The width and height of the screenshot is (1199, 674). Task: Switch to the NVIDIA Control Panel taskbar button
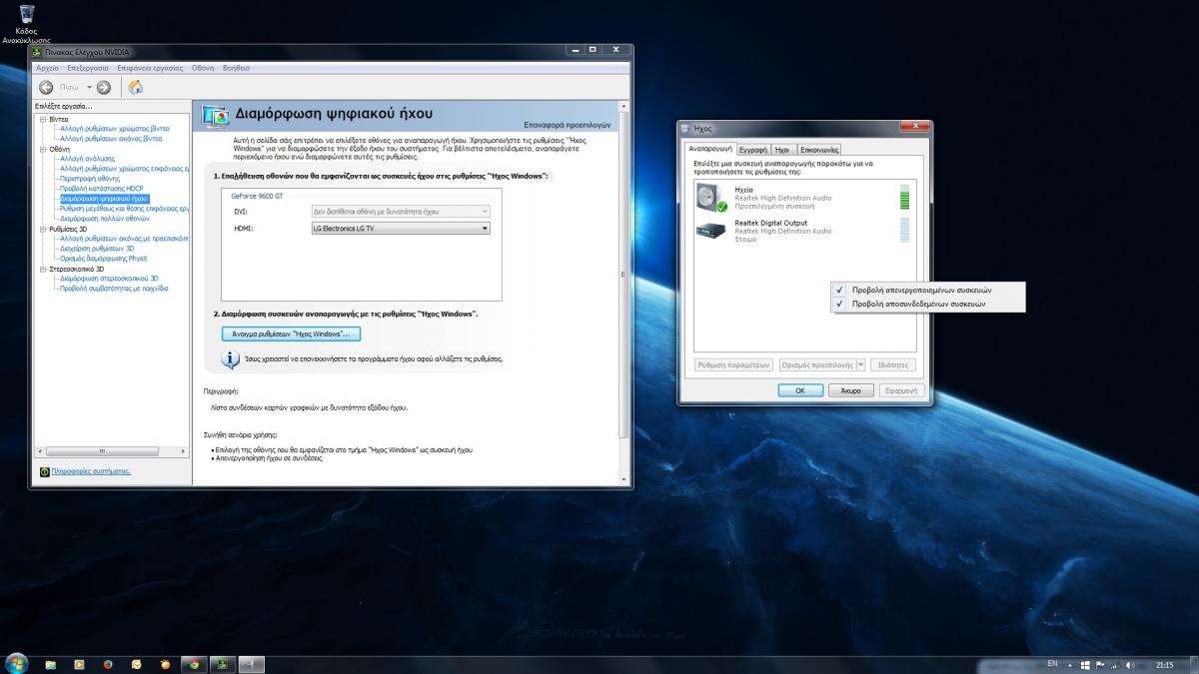point(222,664)
